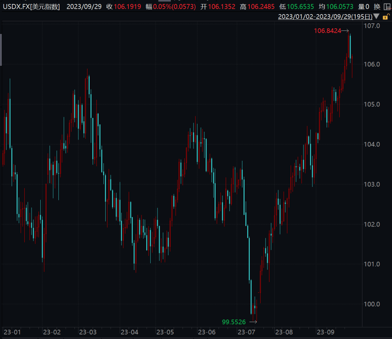Click the unlocked padlock icon
The width and height of the screenshot is (392, 339).
(386, 17)
